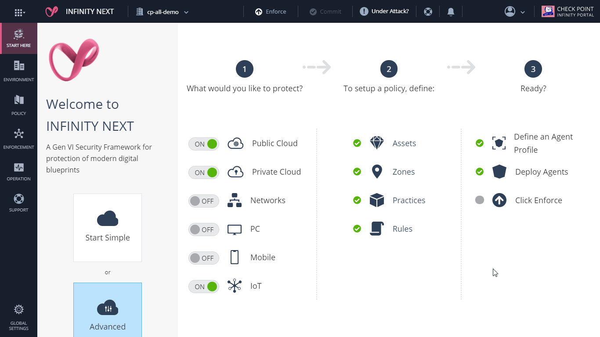The image size is (600, 337).
Task: Click the support lifebuoy icon in top bar
Action: (428, 12)
